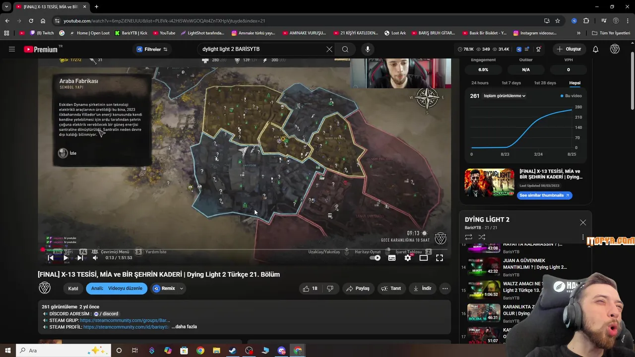Clear the search box text
This screenshot has width=635, height=357.
pos(329,49)
